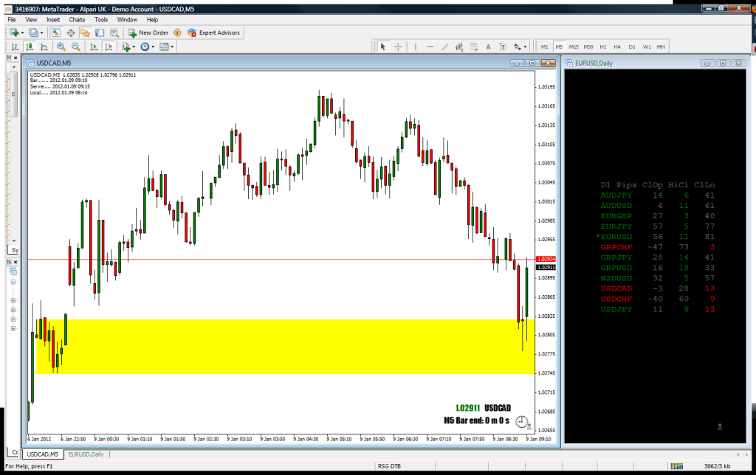Screen dimensions: 756x475
Task: Open the Charts menu
Action: 77,20
